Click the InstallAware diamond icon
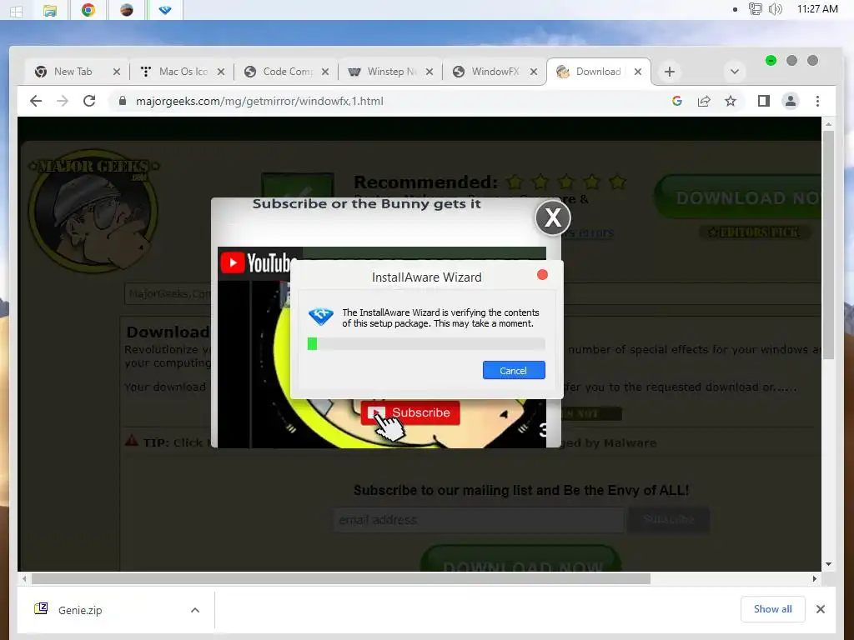This screenshot has width=854, height=640. (x=321, y=316)
